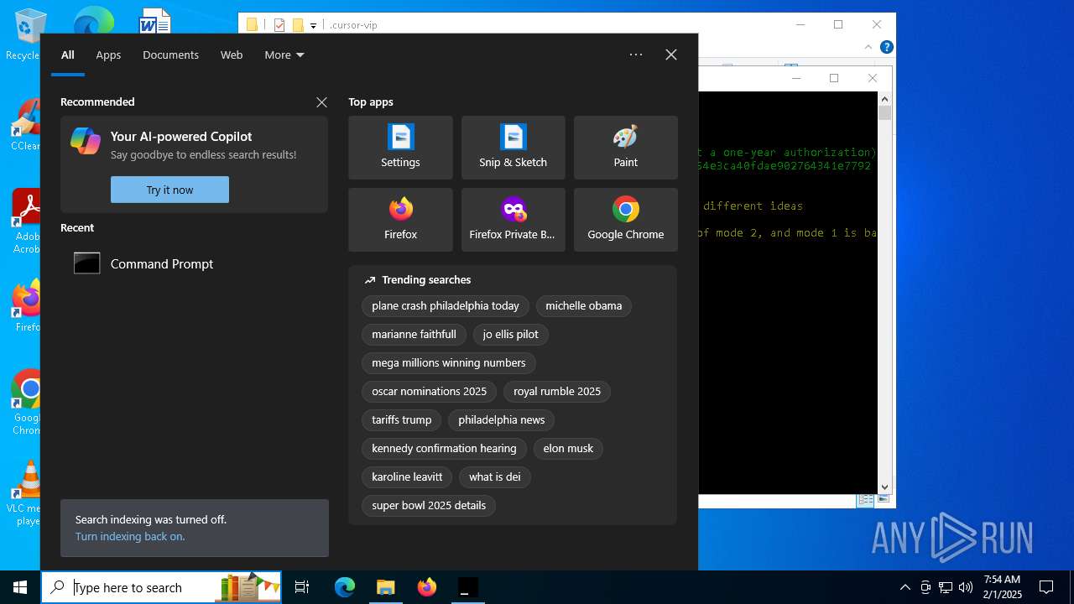Show hidden system tray icons
Image resolution: width=1074 pixels, height=604 pixels.
click(905, 587)
